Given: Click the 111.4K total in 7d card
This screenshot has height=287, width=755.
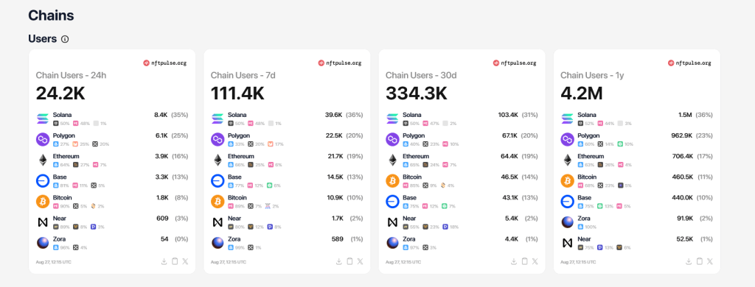Looking at the screenshot, I should [237, 93].
